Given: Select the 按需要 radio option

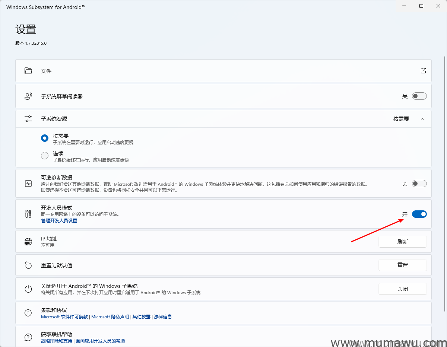Looking at the screenshot, I should [44, 138].
